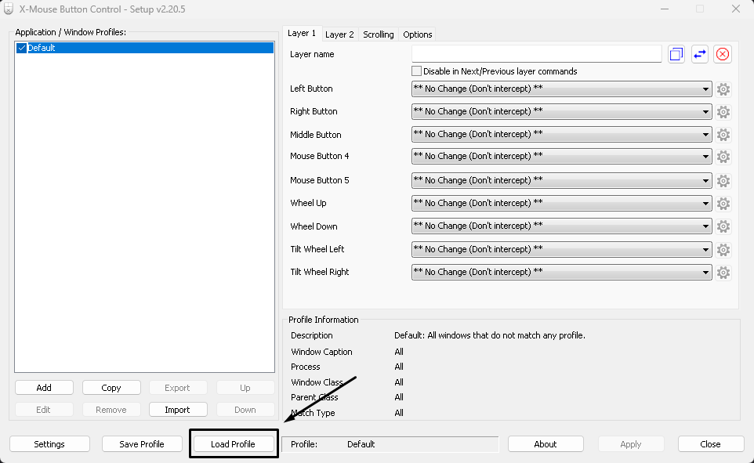This screenshot has width=754, height=463.
Task: Click the red reset layer icon
Action: [x=723, y=54]
